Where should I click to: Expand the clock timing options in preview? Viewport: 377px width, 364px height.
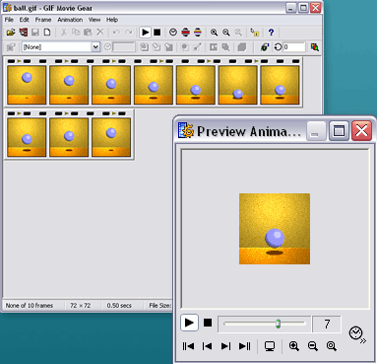click(357, 334)
